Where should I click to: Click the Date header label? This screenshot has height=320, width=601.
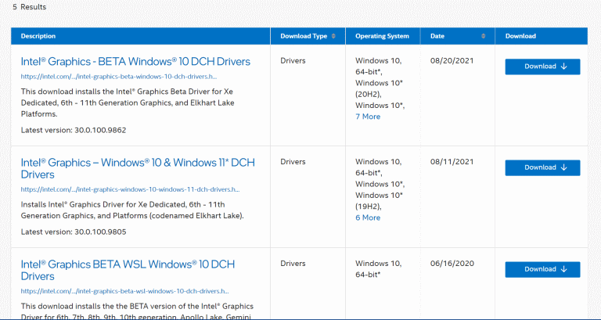point(437,36)
